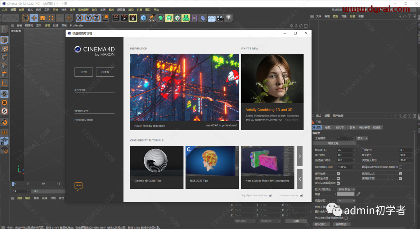Switch to Model mode in left palette
This screenshot has width=420, height=229.
pyautogui.click(x=4, y=40)
